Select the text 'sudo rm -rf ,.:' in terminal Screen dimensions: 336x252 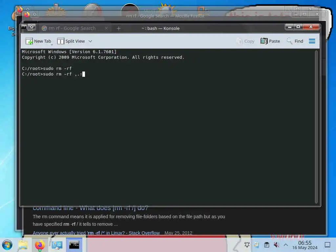click(x=63, y=74)
